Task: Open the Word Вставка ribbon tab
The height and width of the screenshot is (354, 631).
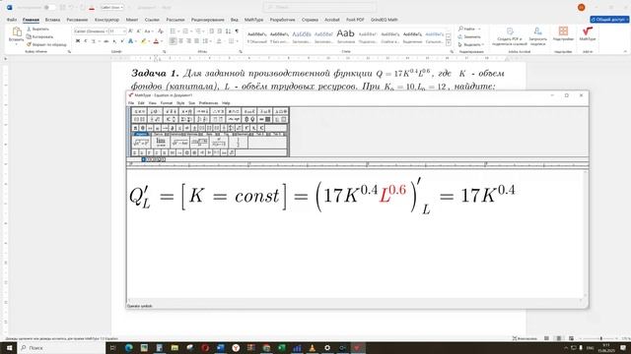Action: click(x=52, y=20)
